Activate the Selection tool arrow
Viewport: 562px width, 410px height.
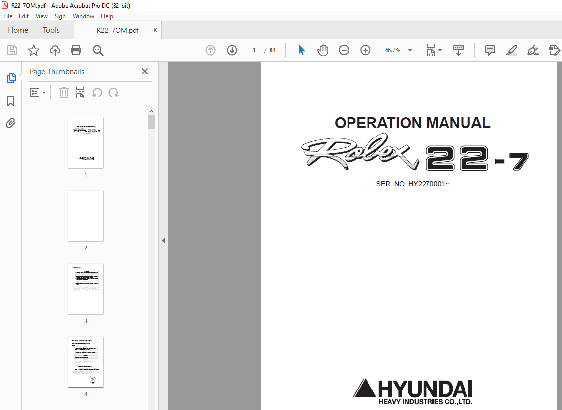coord(301,50)
